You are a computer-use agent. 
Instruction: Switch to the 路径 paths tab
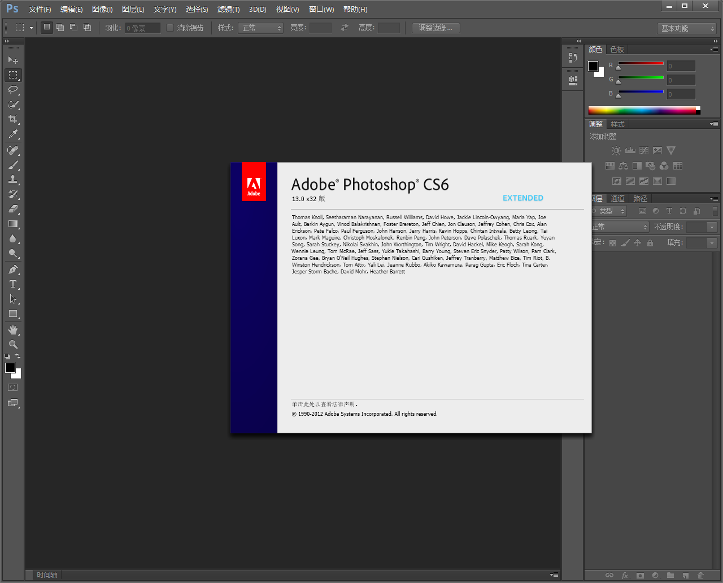click(x=640, y=199)
